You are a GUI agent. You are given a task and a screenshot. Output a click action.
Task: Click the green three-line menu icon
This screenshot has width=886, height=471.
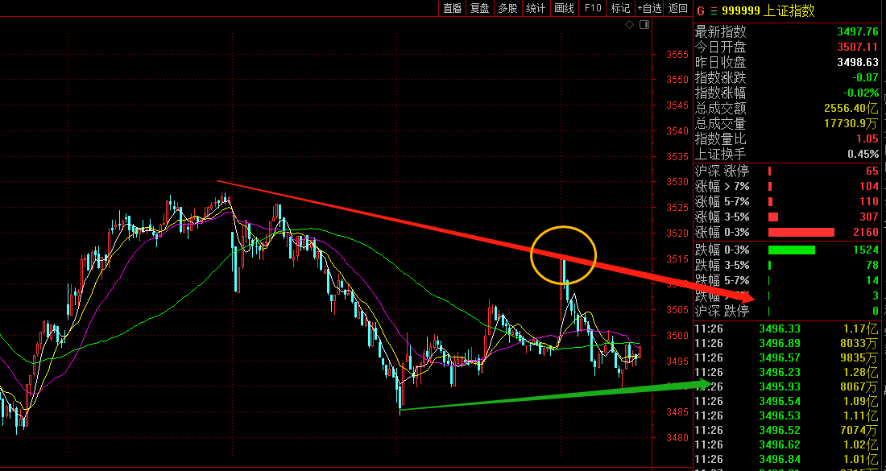[713, 10]
